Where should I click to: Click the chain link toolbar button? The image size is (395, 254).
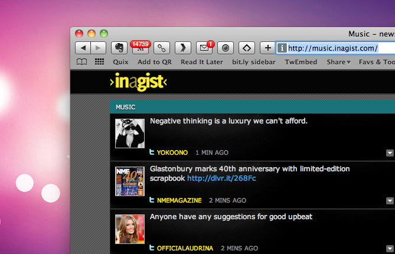(162, 48)
